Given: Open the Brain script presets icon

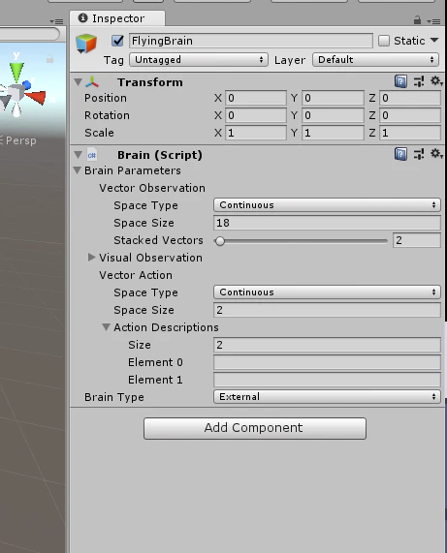Looking at the screenshot, I should [419, 154].
